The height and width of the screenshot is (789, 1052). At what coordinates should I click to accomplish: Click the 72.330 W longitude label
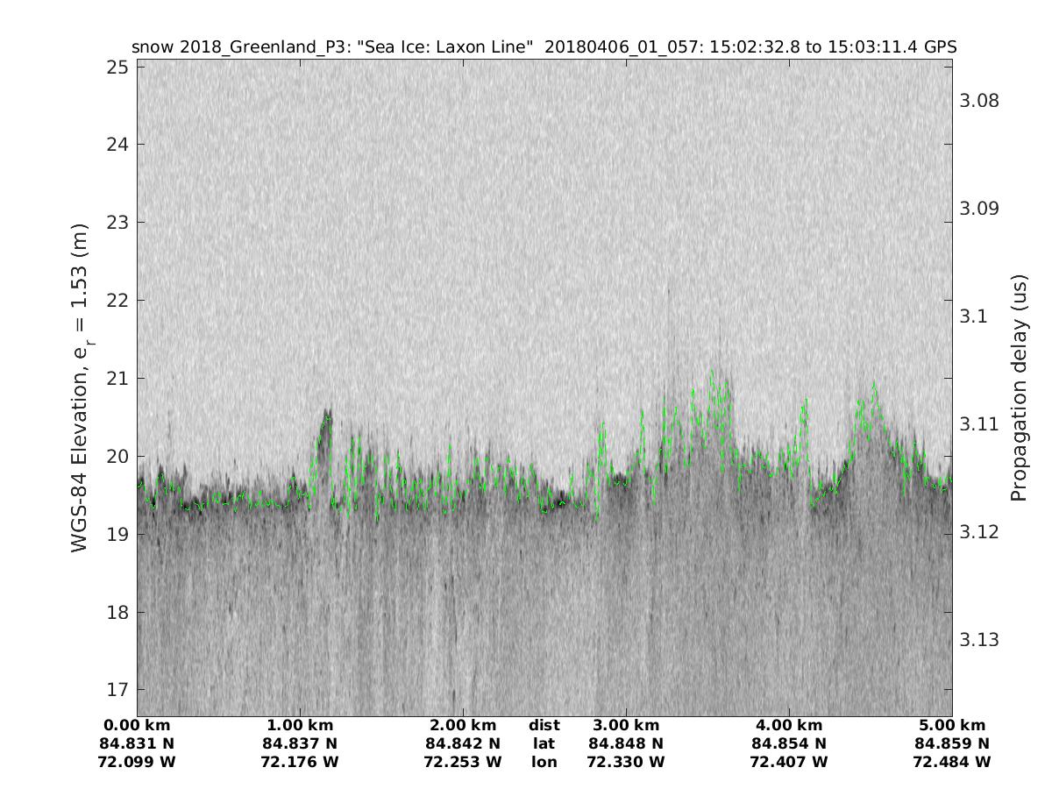click(x=626, y=762)
